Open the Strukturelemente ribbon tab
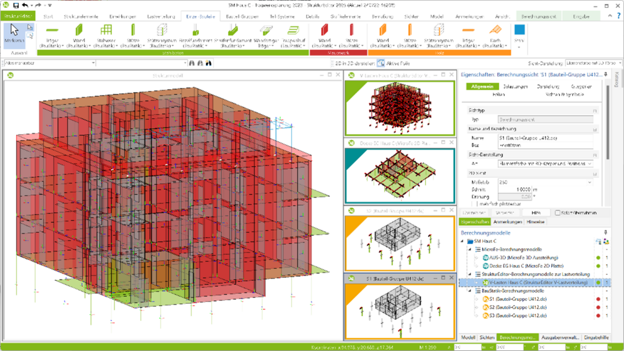 pyautogui.click(x=81, y=16)
